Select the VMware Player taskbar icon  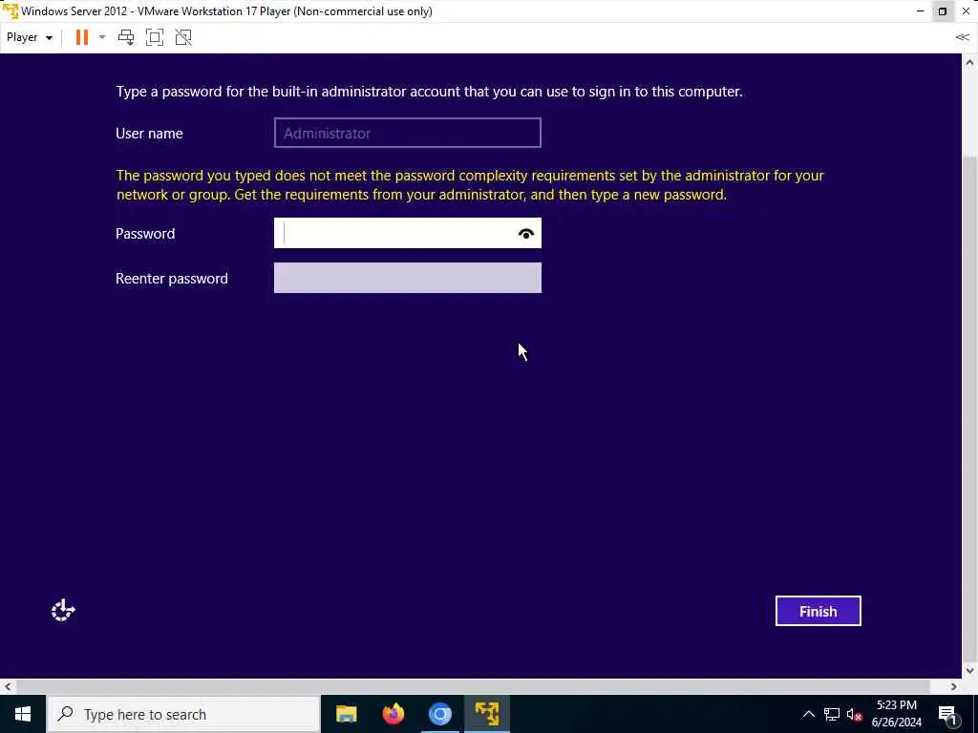click(x=487, y=714)
